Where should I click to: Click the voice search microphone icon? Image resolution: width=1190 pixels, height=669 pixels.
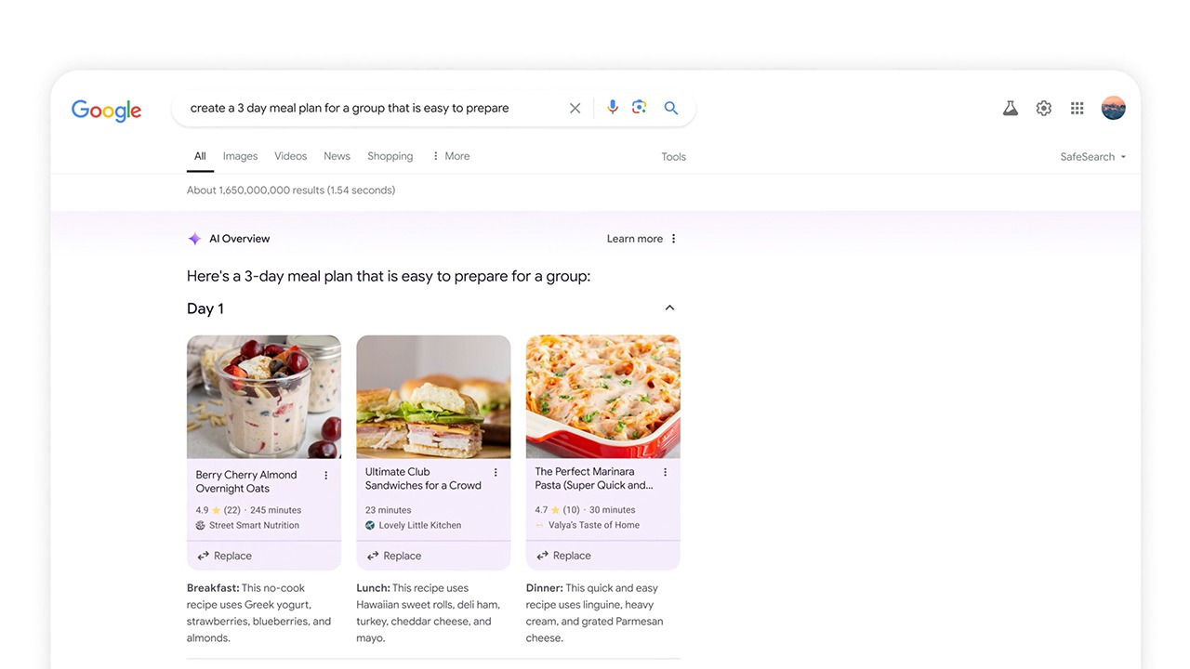point(612,108)
